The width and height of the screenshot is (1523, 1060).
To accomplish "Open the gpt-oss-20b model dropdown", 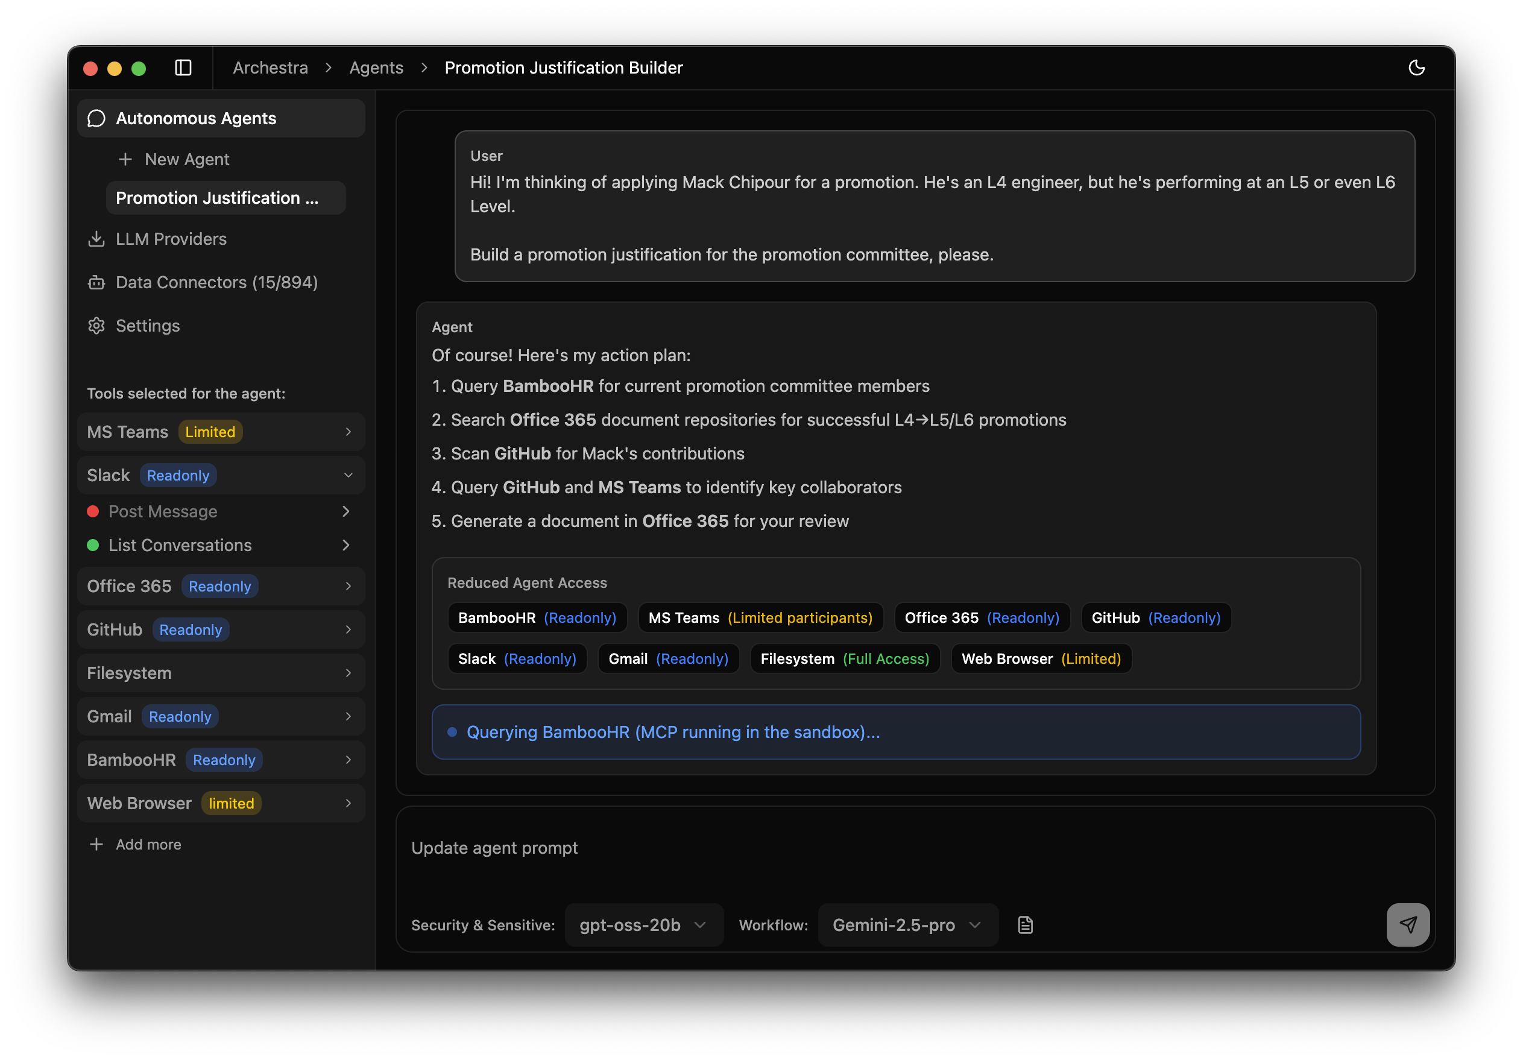I will point(643,925).
